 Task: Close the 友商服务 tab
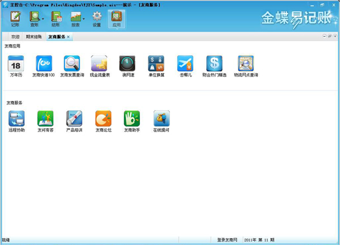point(69,37)
